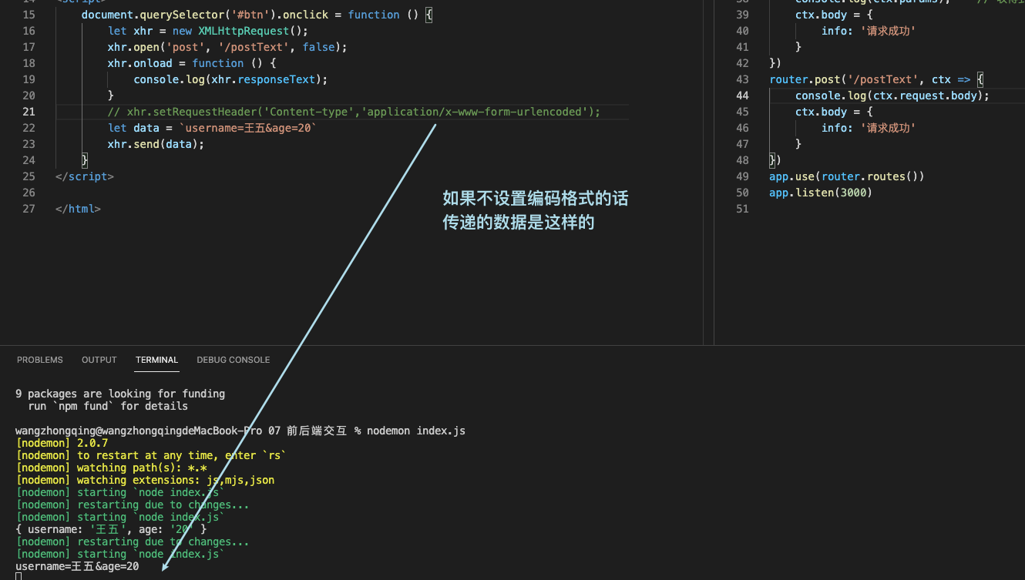
Task: Switch to the PROBLEMS panel tab
Action: tap(40, 360)
